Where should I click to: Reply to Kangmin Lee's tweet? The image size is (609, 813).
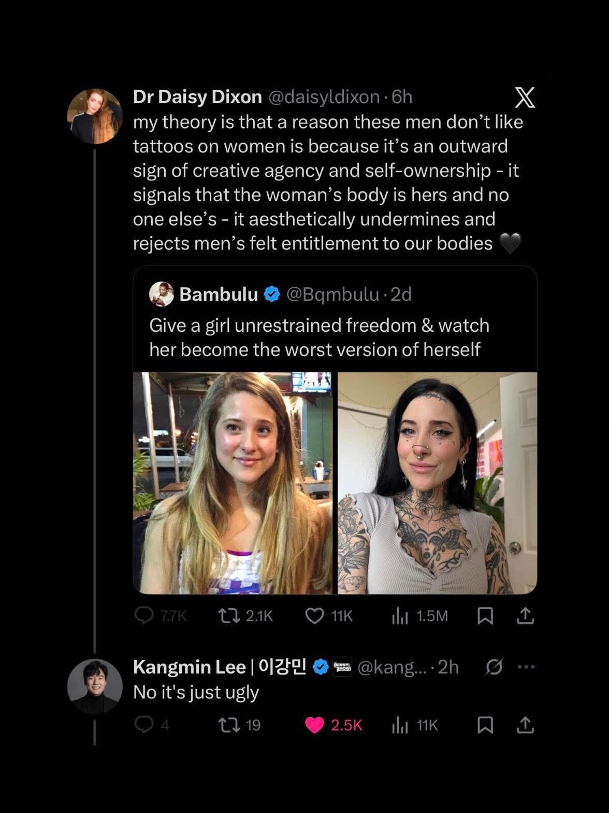(x=143, y=724)
